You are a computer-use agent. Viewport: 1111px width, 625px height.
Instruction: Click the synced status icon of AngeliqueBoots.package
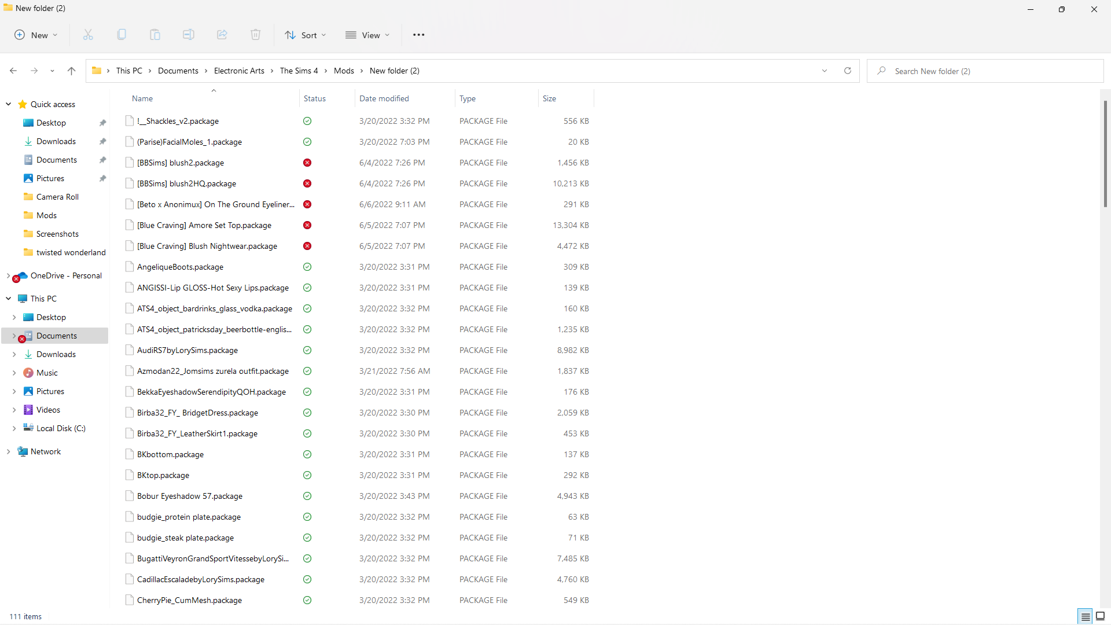point(307,267)
